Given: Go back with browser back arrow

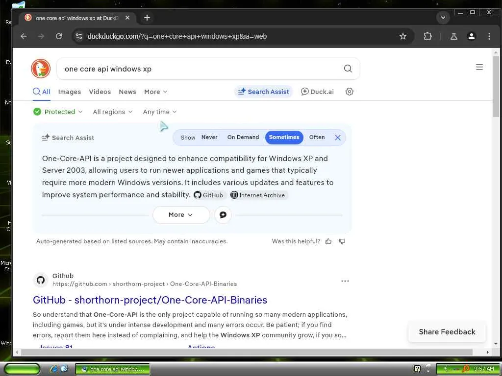Looking at the screenshot, I should coord(24,36).
